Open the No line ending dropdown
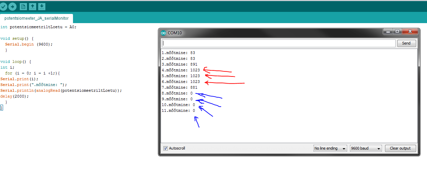This screenshot has width=427, height=173. click(330, 149)
